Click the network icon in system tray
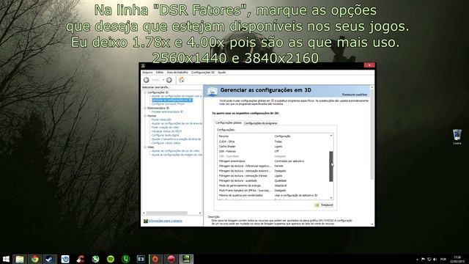Viewport: 469px width, 264px height. pyautogui.click(x=429, y=259)
